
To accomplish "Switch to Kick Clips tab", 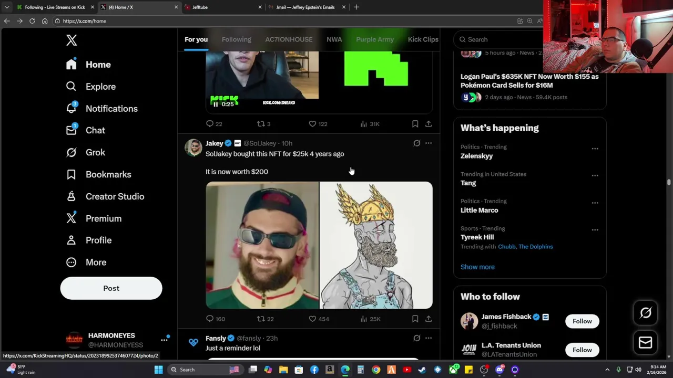I will click(x=423, y=39).
